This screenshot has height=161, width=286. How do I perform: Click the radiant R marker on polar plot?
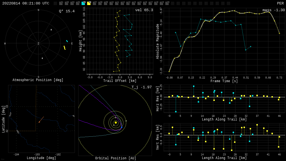[x=51, y=30]
